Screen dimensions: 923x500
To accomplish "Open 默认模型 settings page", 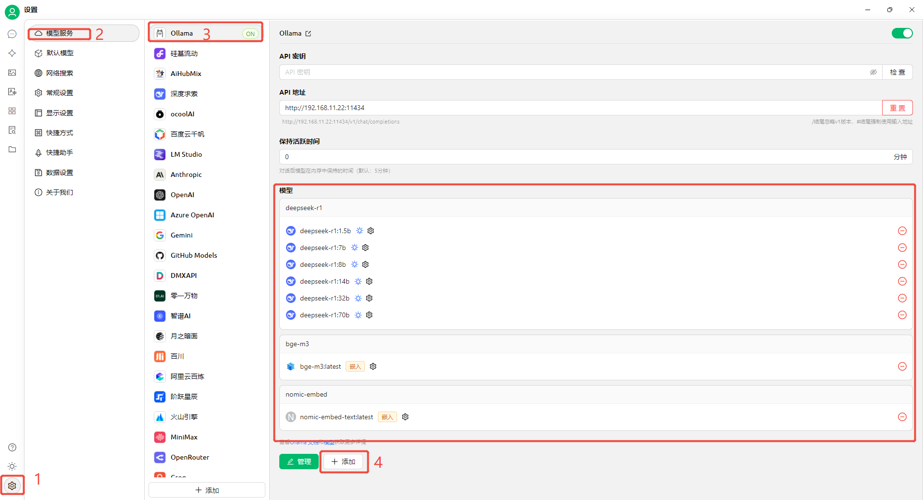I will click(x=84, y=53).
